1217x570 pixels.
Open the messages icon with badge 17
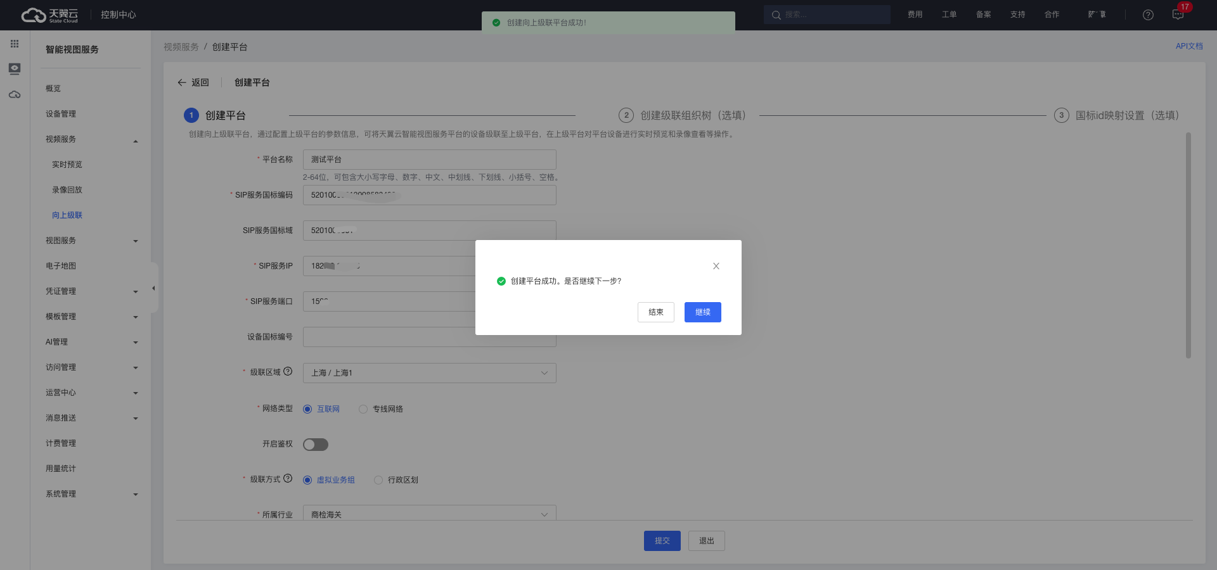tap(1178, 15)
